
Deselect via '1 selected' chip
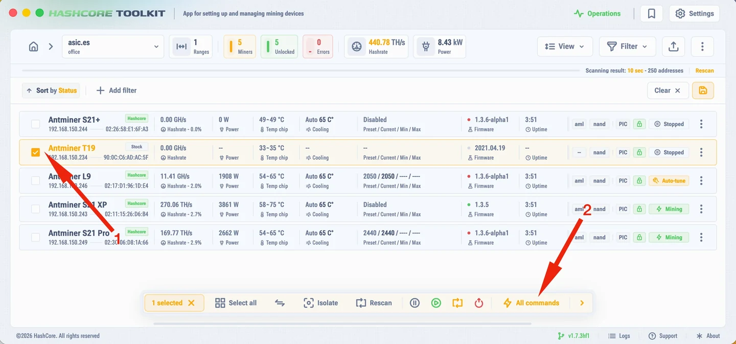pos(174,303)
